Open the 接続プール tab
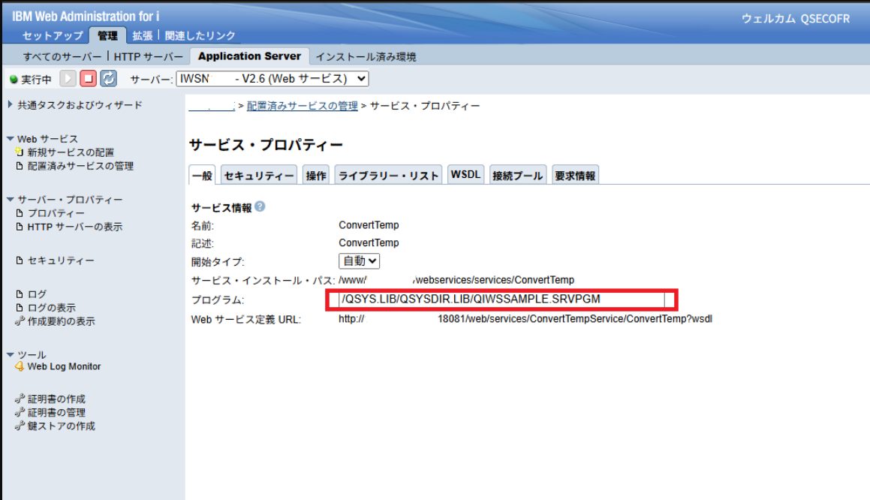This screenshot has width=870, height=500. pos(518,176)
